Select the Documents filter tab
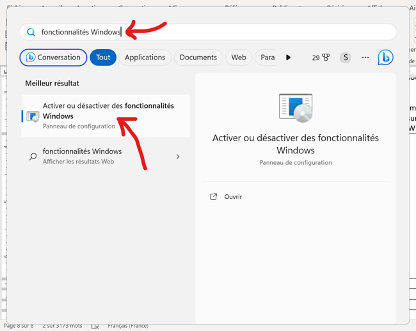 [x=198, y=58]
